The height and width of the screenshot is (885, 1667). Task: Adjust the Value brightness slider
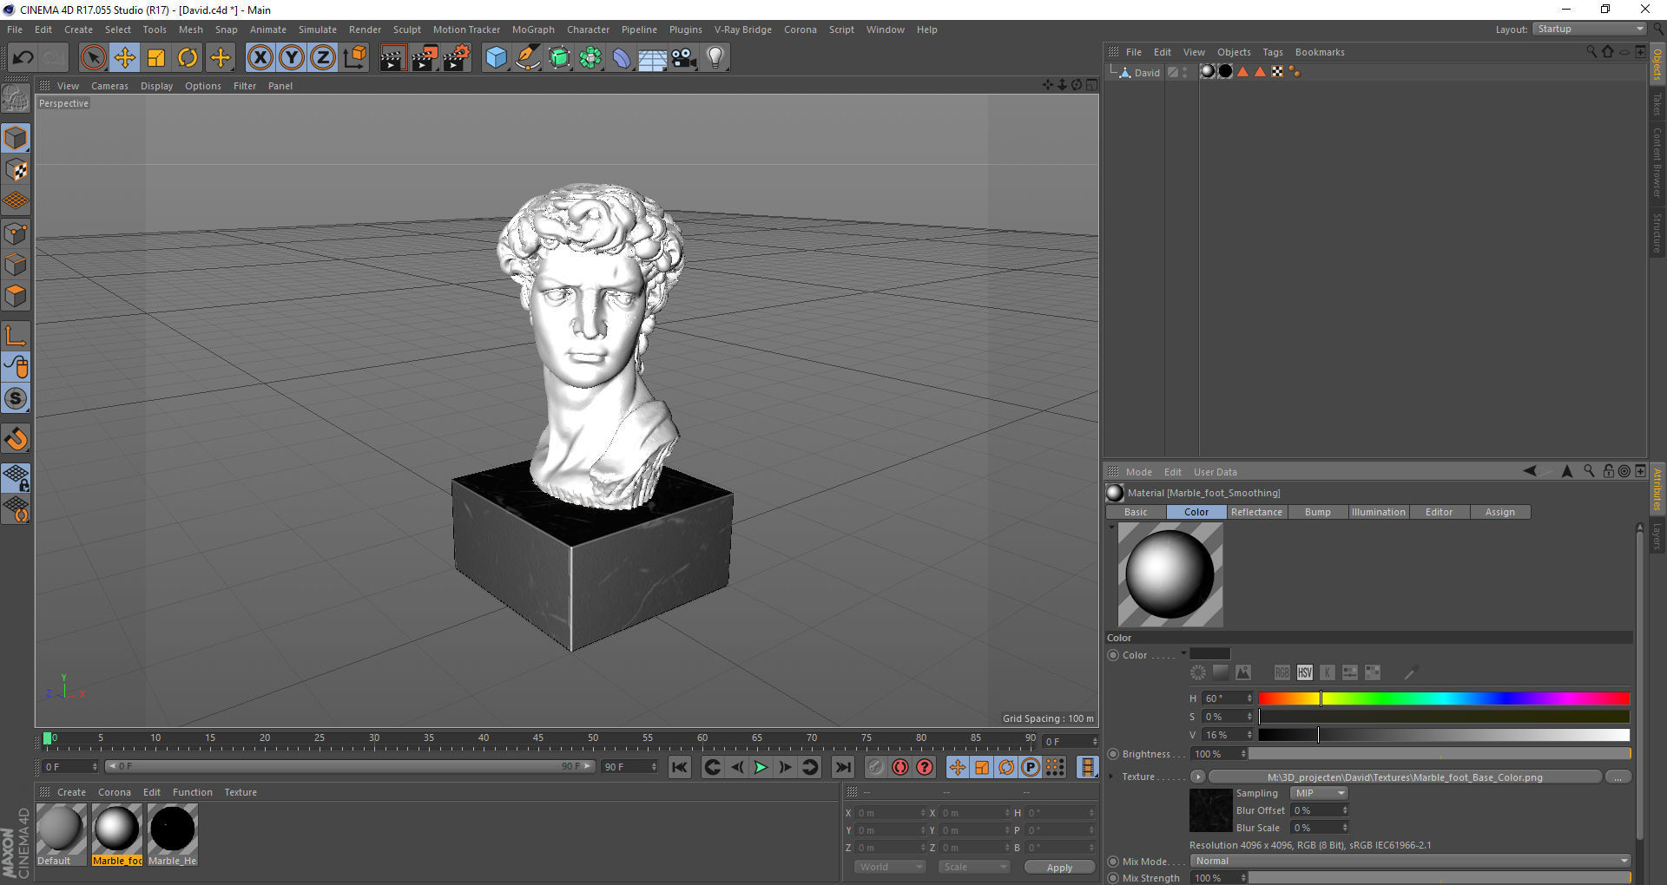[x=1444, y=735]
